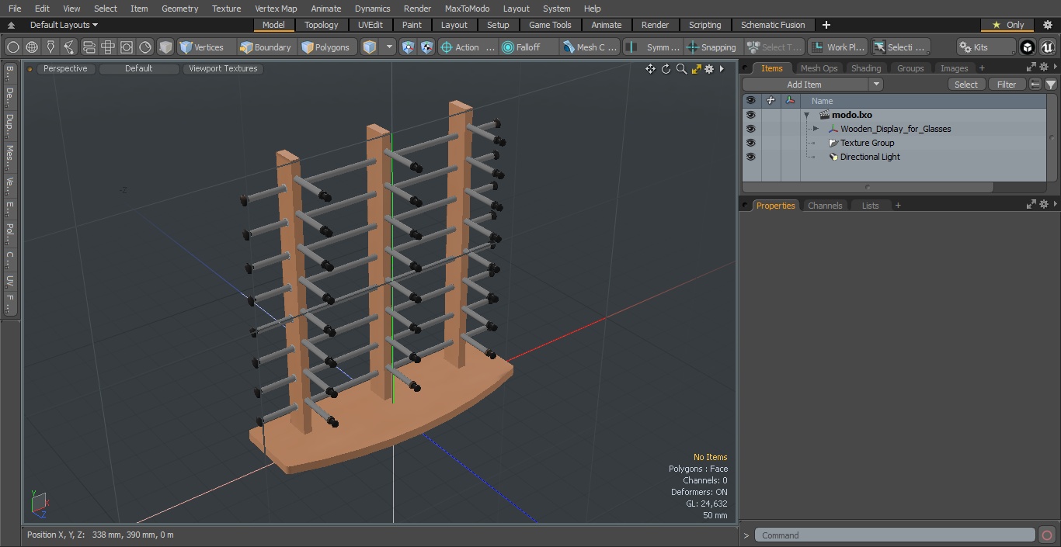Click the viewport pan (move) icon

650,69
